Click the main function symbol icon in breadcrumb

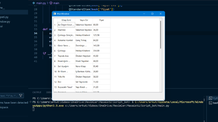pyautogui.click(x=51, y=3)
